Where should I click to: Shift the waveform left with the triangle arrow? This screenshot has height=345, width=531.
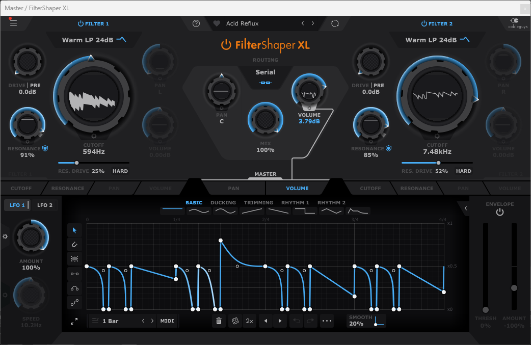tap(266, 321)
